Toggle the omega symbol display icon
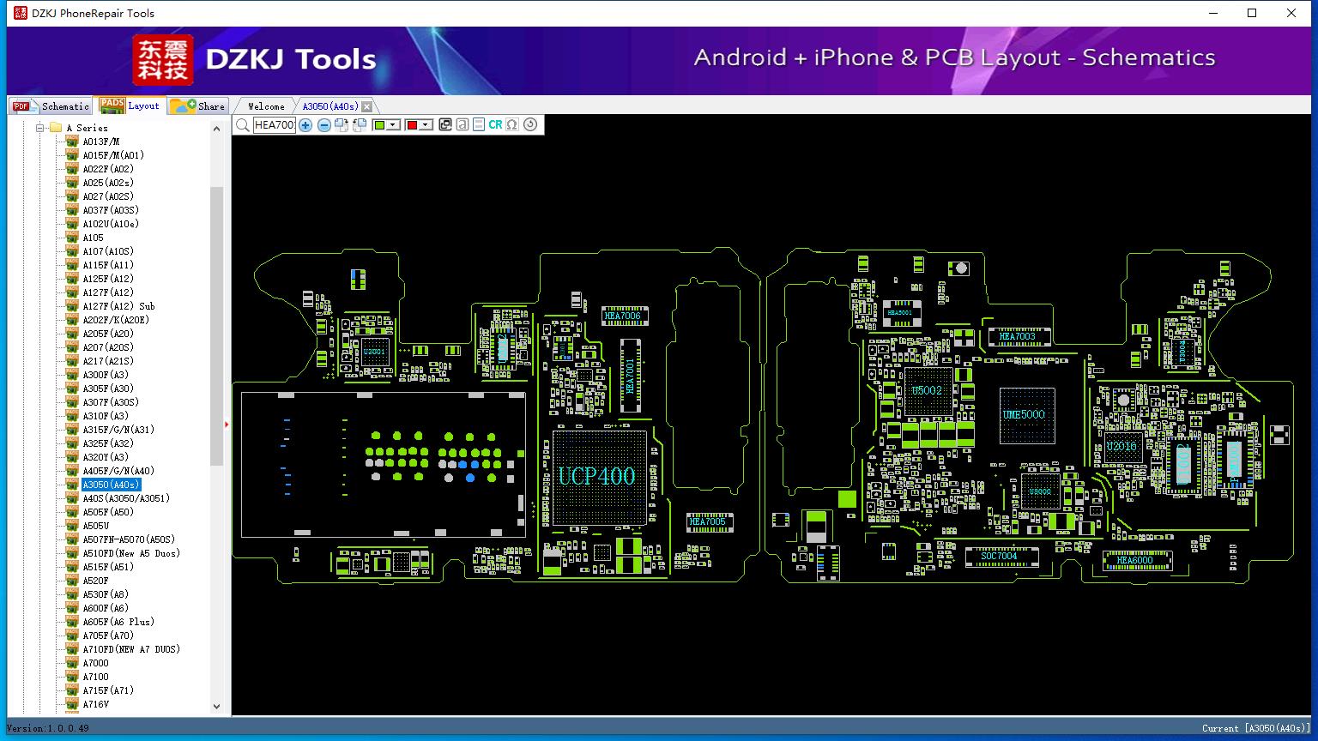Image resolution: width=1318 pixels, height=741 pixels. tap(512, 125)
